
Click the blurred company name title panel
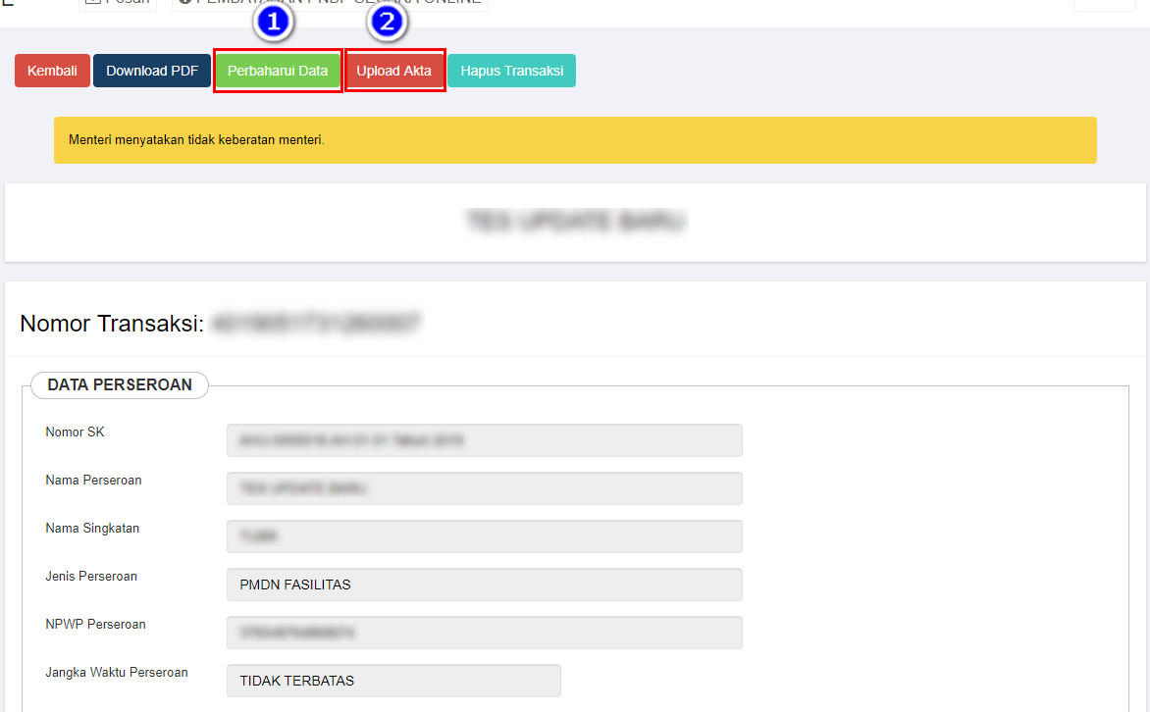pos(575,222)
